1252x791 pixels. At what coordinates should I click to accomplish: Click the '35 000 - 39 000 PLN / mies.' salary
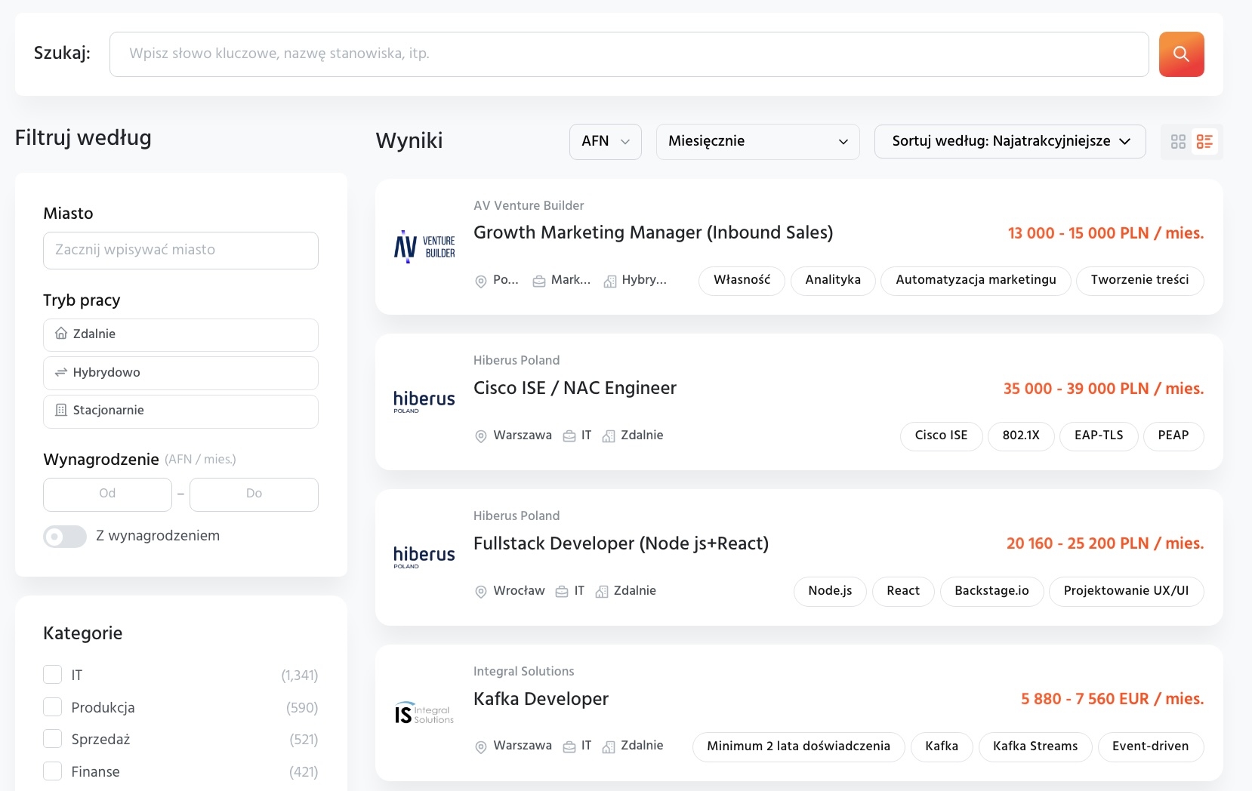[x=1103, y=389]
